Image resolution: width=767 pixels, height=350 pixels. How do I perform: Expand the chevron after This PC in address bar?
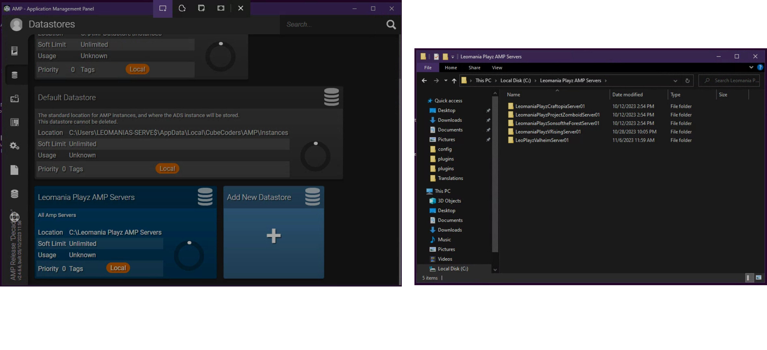click(x=496, y=81)
